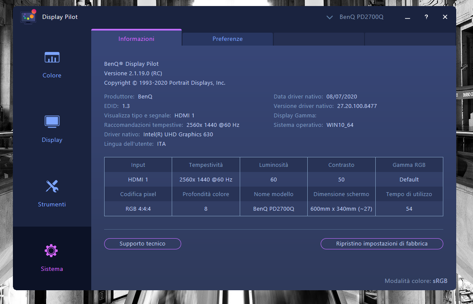Close the Display Pilot window
473x304 pixels.
coord(445,17)
